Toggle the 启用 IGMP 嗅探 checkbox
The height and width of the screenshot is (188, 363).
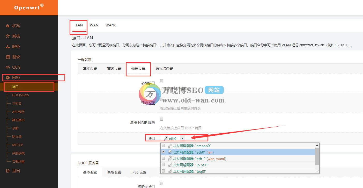162,119
